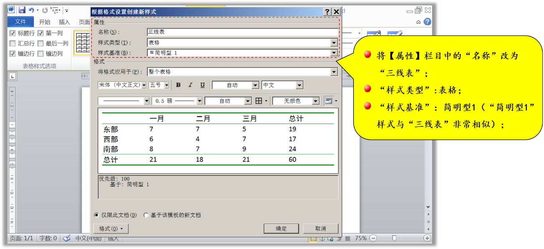Select 基于该模板的新文档 radio option
This screenshot has height=249, width=544.
146,215
